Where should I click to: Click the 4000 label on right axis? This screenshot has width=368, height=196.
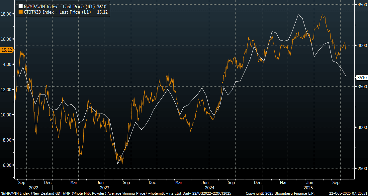362,45
